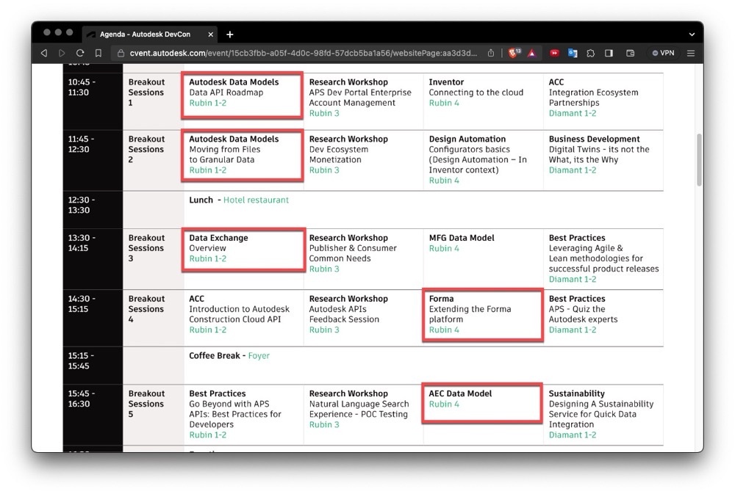The image size is (735, 494).
Task: Open a new tab with the plus button
Action: click(x=230, y=34)
